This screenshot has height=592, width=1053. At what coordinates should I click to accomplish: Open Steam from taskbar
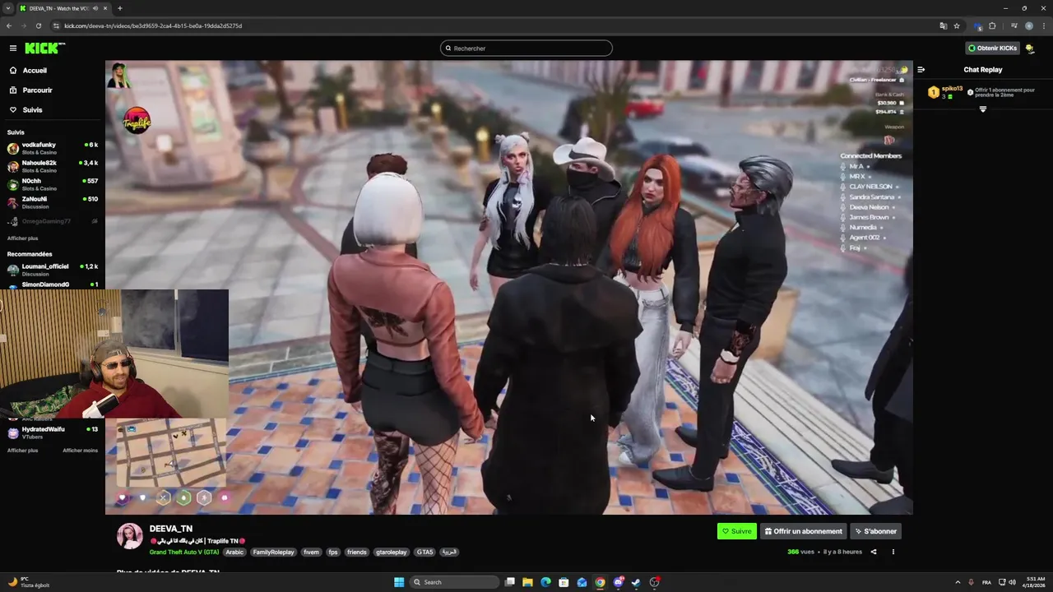(636, 582)
